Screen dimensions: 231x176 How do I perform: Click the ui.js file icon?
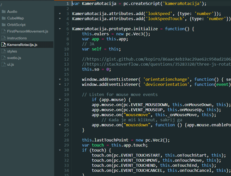[x=4, y=64]
